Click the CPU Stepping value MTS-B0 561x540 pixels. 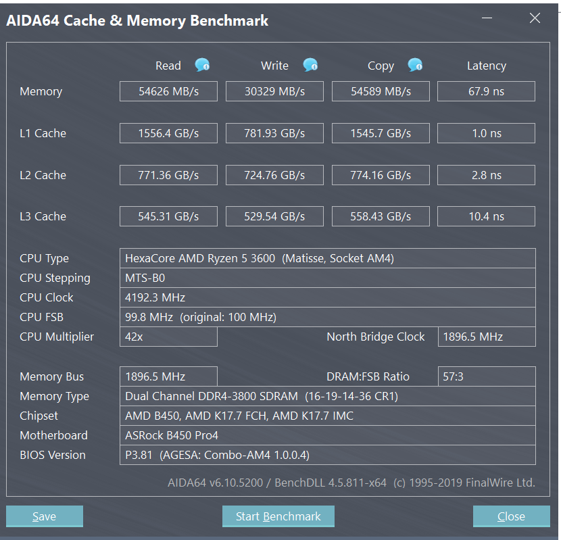click(328, 278)
